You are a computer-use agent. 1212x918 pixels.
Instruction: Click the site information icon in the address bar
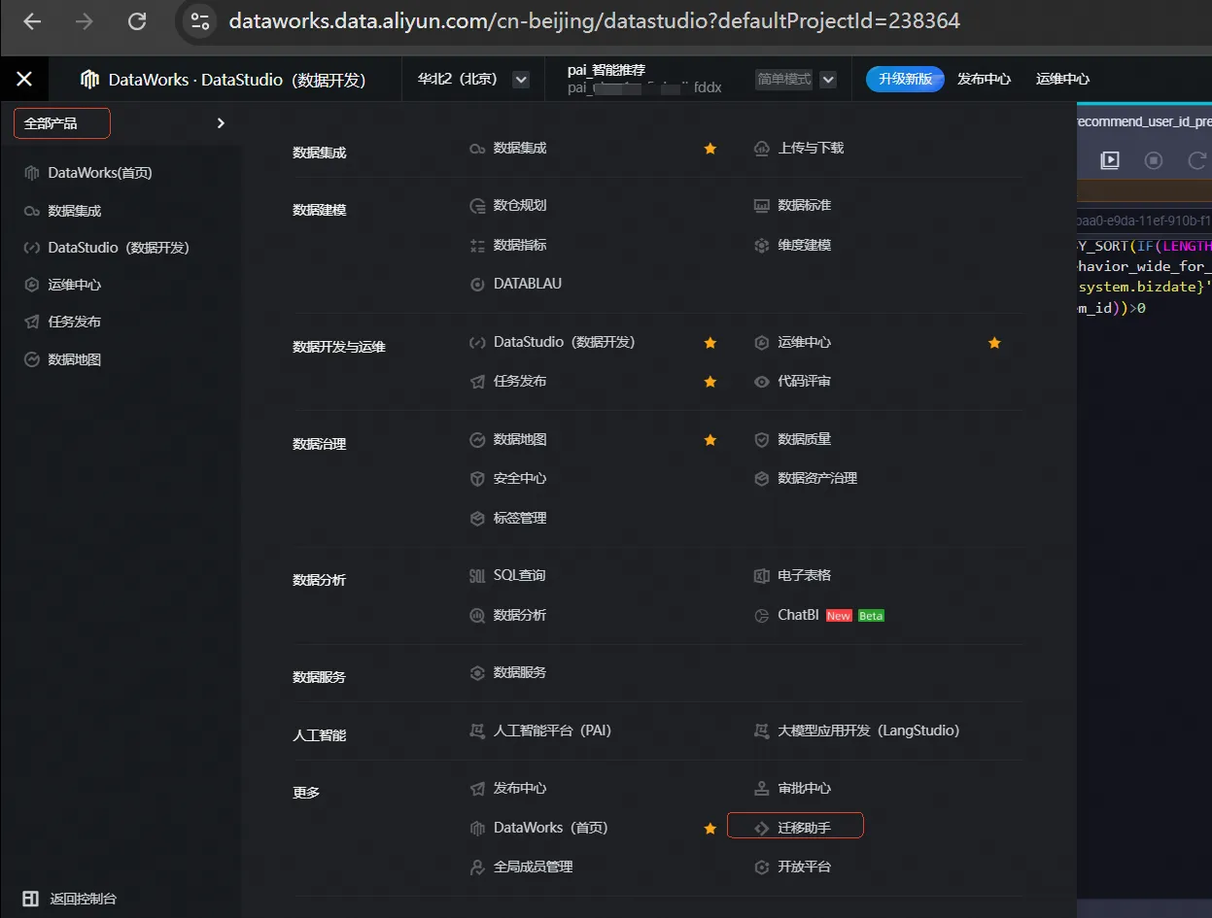(199, 20)
